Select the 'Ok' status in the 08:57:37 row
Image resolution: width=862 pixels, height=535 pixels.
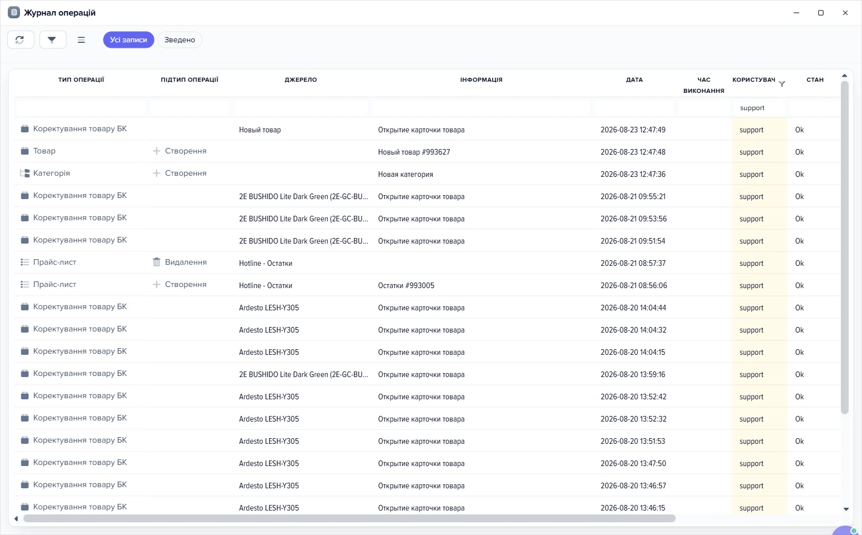[800, 263]
